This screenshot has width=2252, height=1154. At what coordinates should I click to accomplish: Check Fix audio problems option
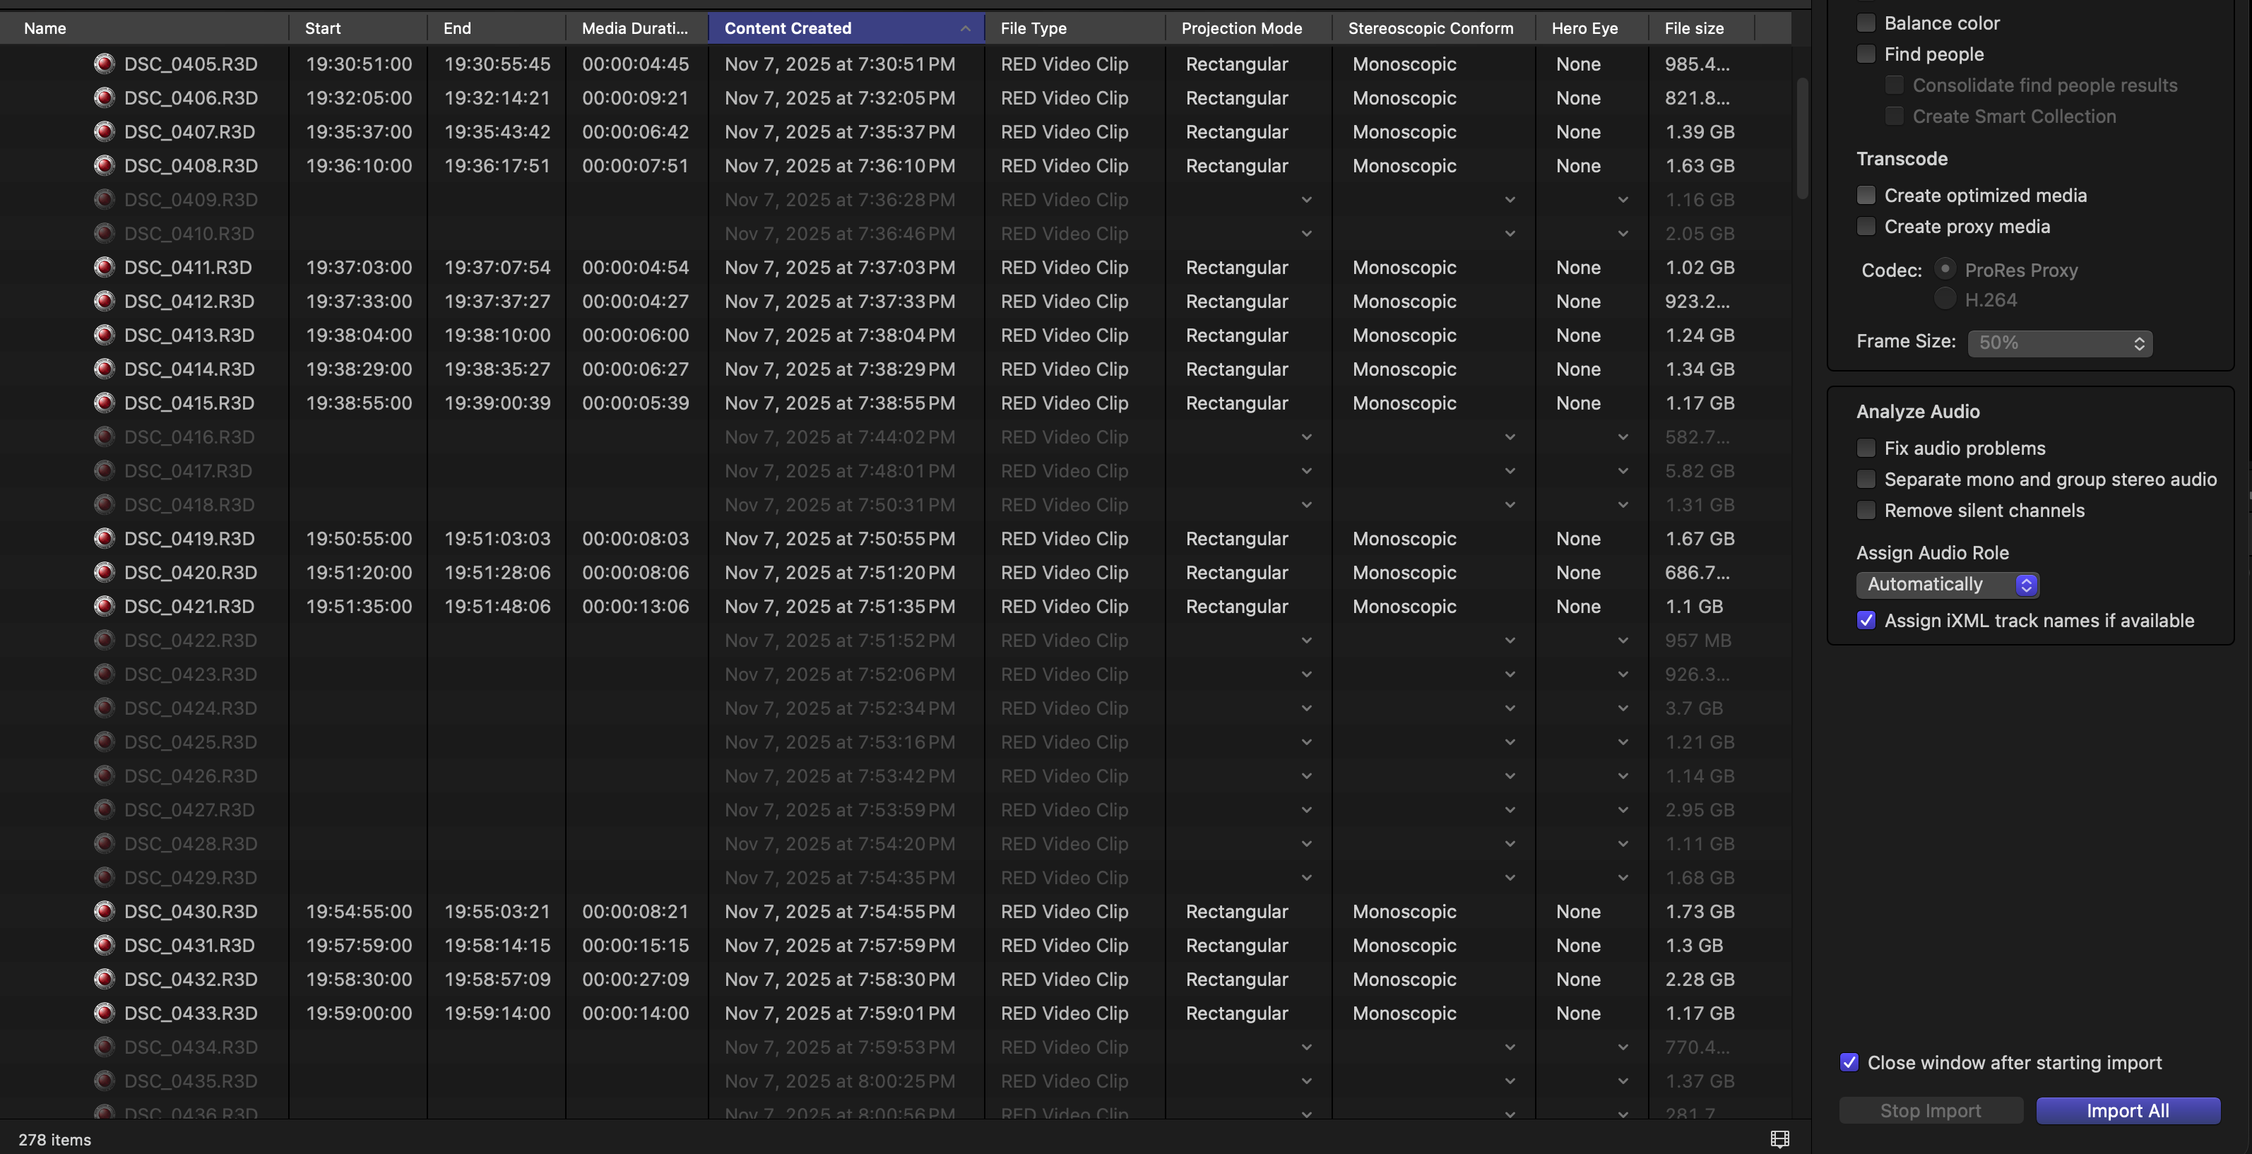click(1866, 448)
